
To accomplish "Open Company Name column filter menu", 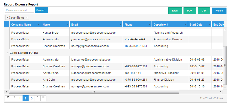I will click(39, 25).
